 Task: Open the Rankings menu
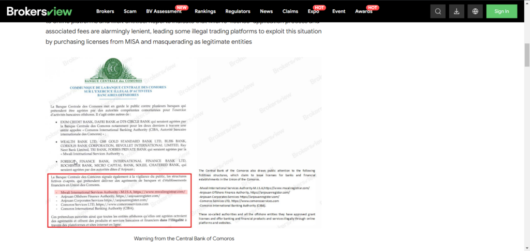click(205, 11)
